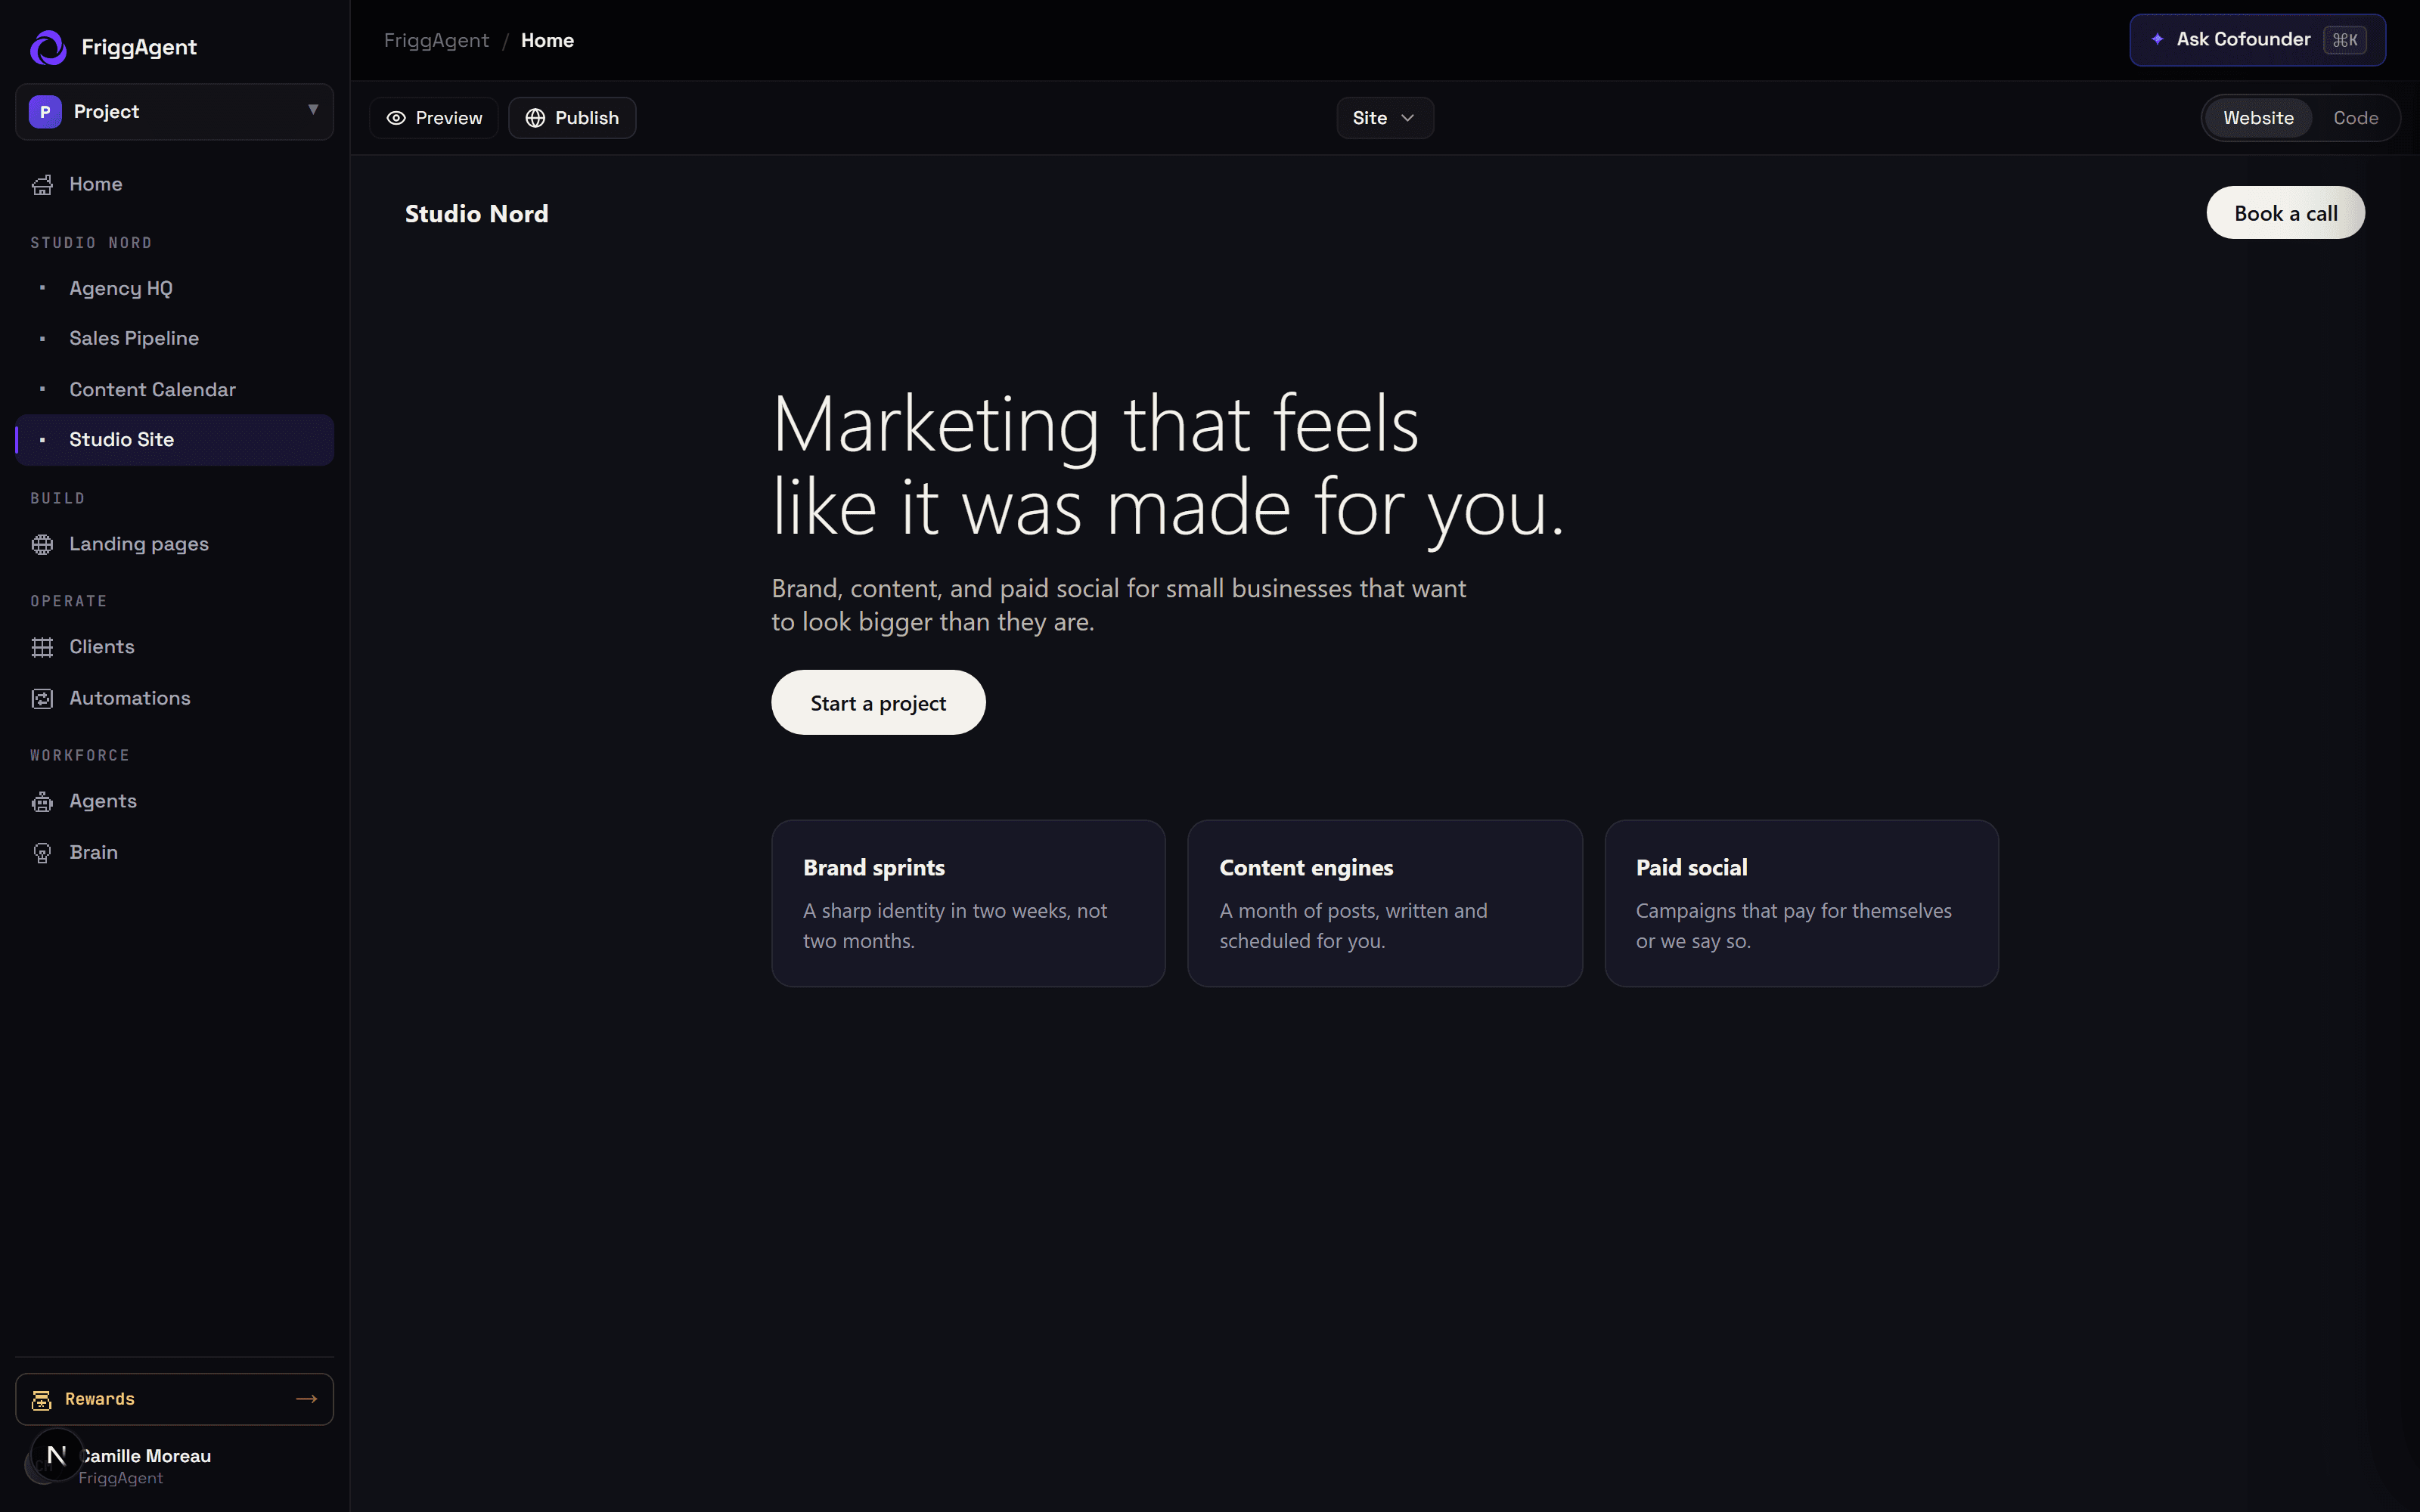This screenshot has height=1512, width=2420.
Task: Open Content Calendar in the sidebar
Action: (174, 389)
